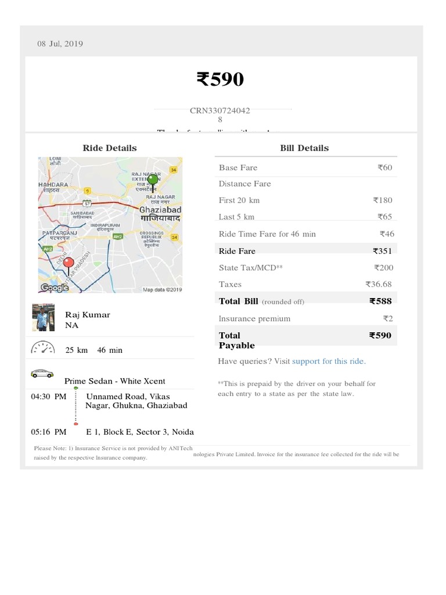Open the support for this ride link
This screenshot has height=595, width=446.
click(329, 361)
